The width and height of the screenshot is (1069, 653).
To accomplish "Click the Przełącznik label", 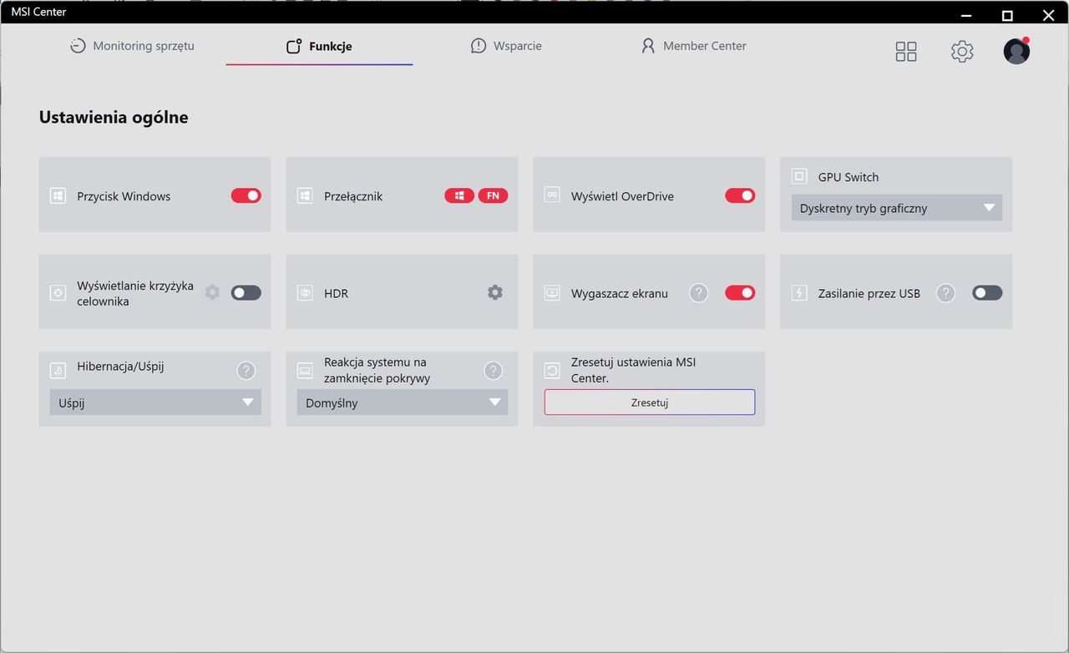I will pos(353,196).
